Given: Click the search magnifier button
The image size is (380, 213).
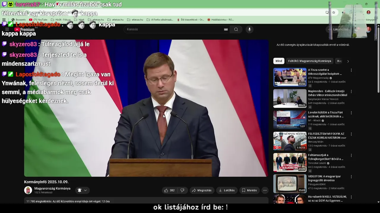Looking at the screenshot, I should click(236, 29).
